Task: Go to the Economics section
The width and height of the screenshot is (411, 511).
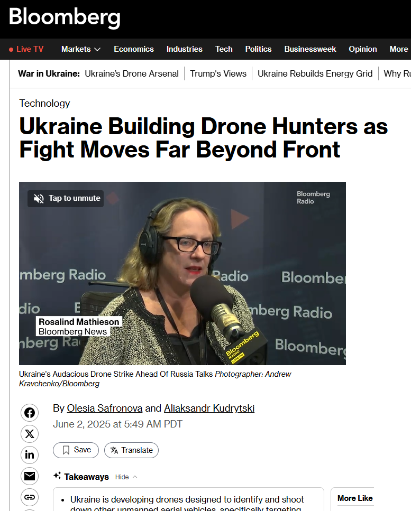Action: pos(134,49)
